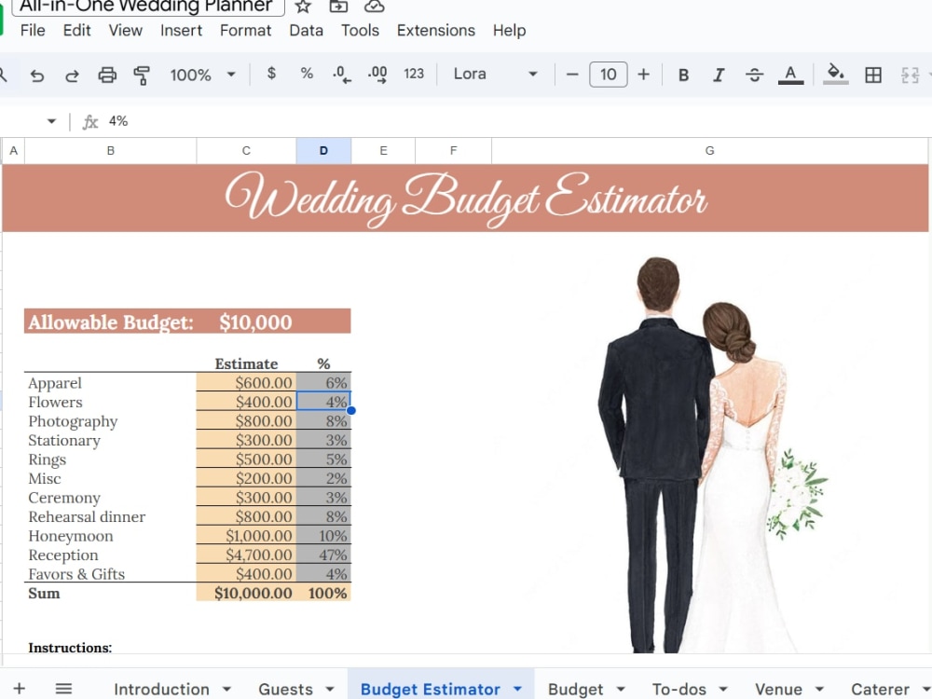Activate the Paint format roller icon

click(x=142, y=75)
